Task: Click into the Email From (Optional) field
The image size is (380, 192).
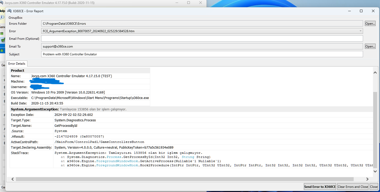Action: (202, 38)
